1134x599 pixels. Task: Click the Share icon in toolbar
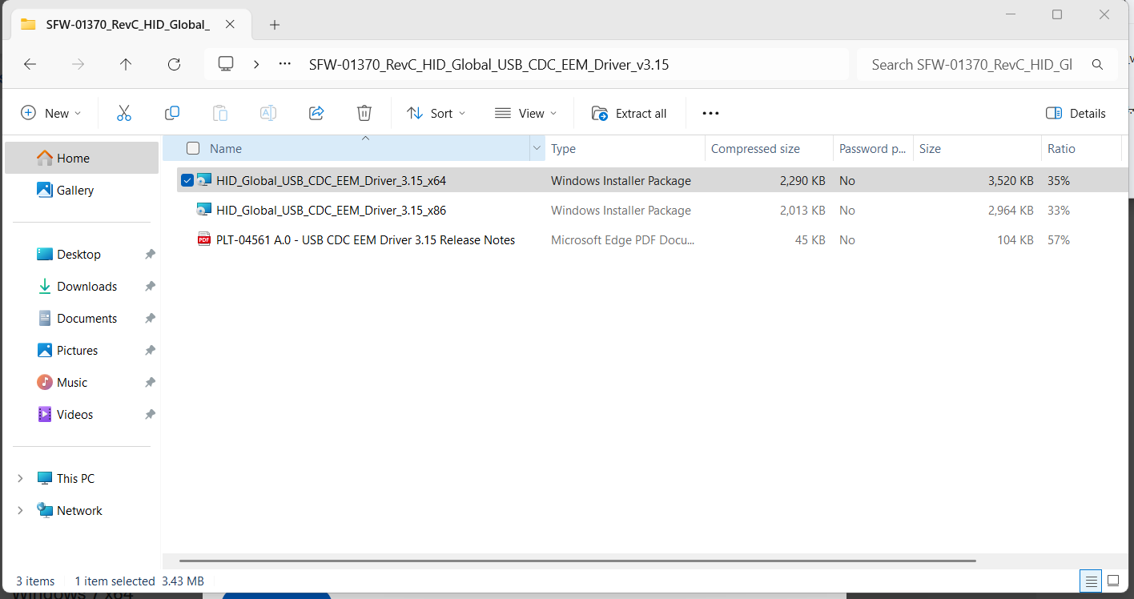point(316,113)
